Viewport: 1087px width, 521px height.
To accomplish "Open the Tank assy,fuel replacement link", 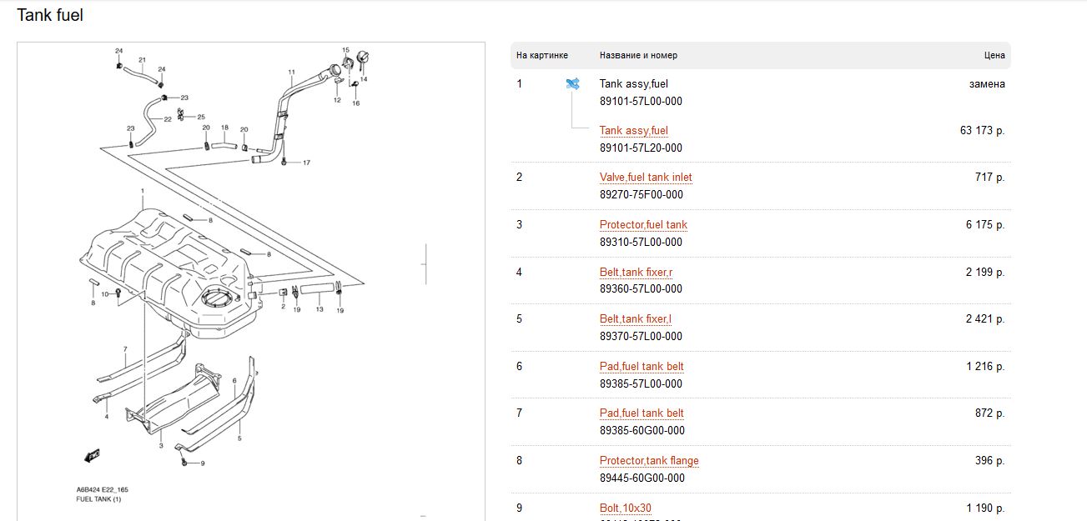I will coord(634,131).
